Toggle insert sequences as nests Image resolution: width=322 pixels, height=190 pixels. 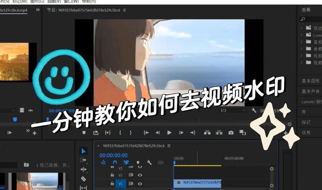tap(103, 163)
